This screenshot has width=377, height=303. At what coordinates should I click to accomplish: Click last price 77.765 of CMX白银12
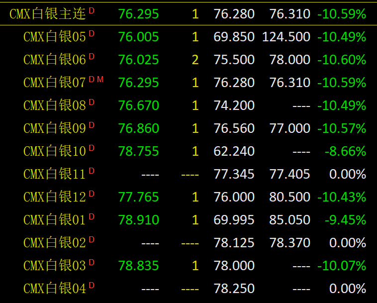pyautogui.click(x=138, y=197)
